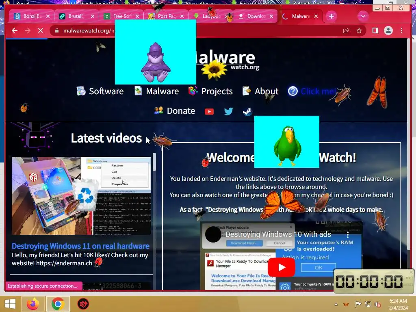
Task: Open a new tab with plus button
Action: (x=331, y=16)
